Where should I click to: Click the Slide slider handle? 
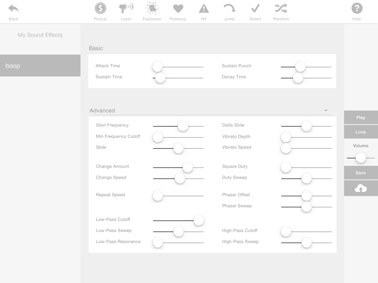coord(178,148)
